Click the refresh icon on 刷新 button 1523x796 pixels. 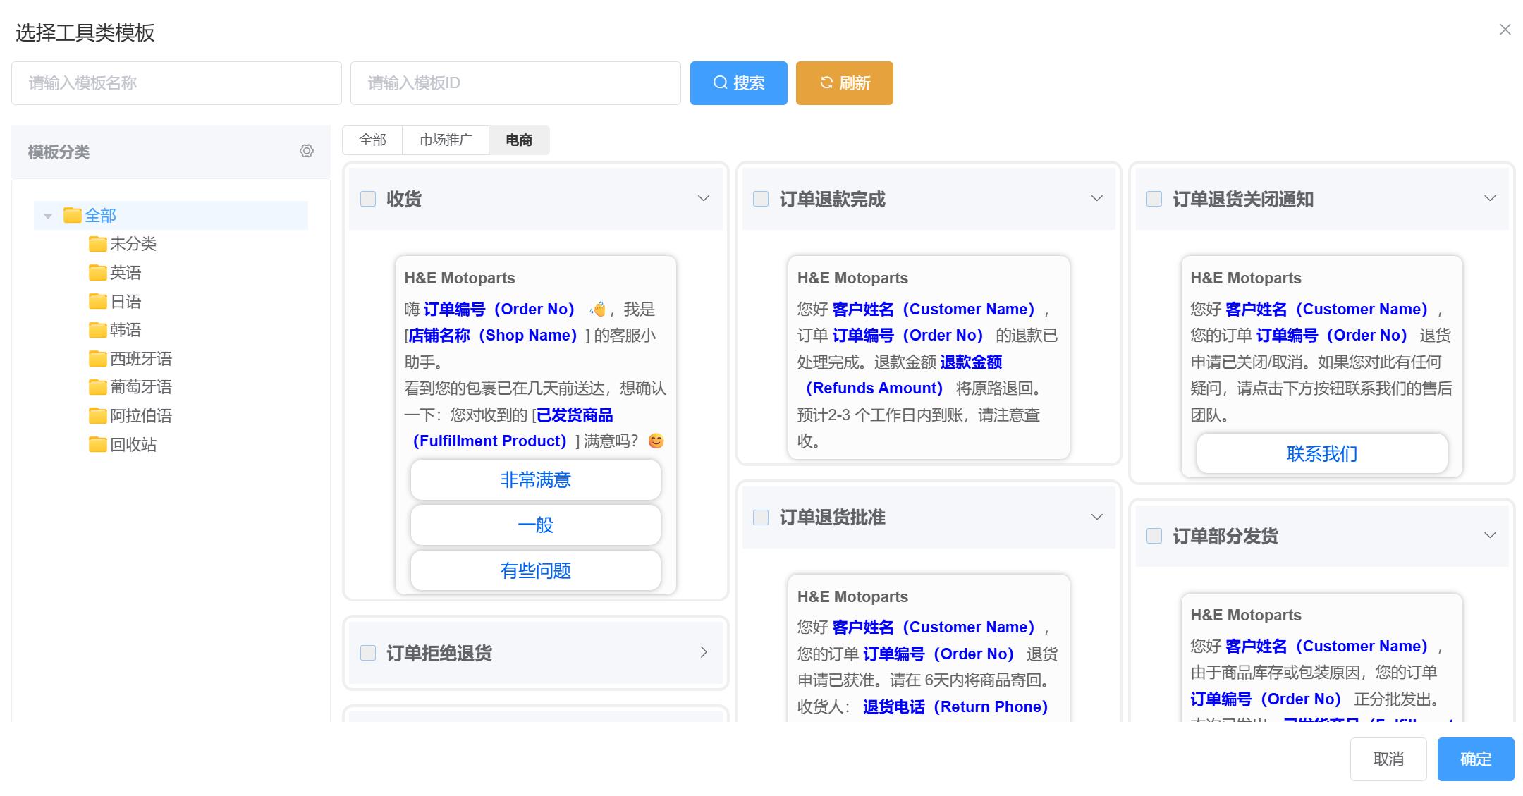[x=826, y=83]
